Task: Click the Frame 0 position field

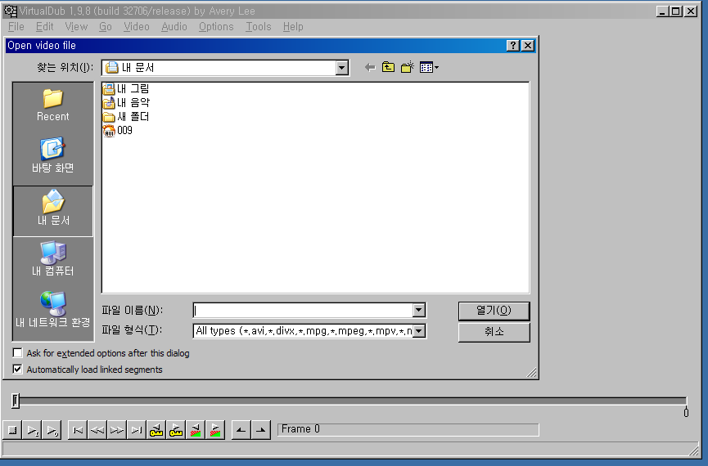Action: 408,429
